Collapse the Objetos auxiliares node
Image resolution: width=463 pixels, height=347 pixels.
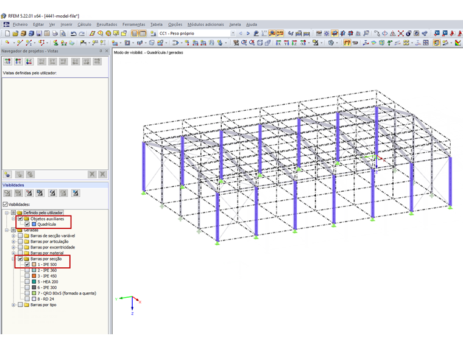coord(13,219)
